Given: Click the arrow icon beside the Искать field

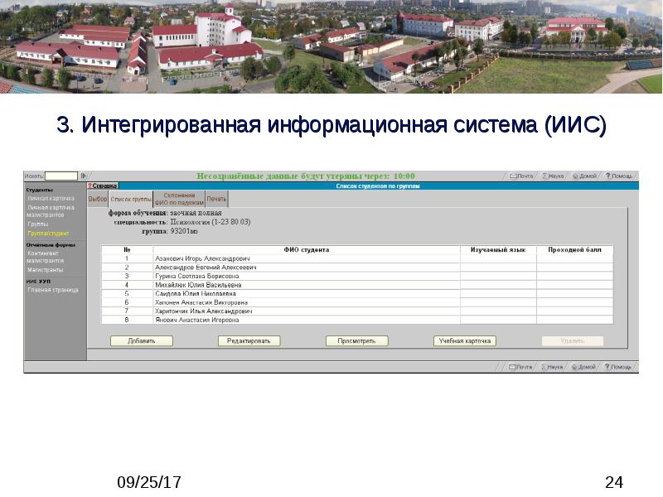Looking at the screenshot, I should (84, 175).
